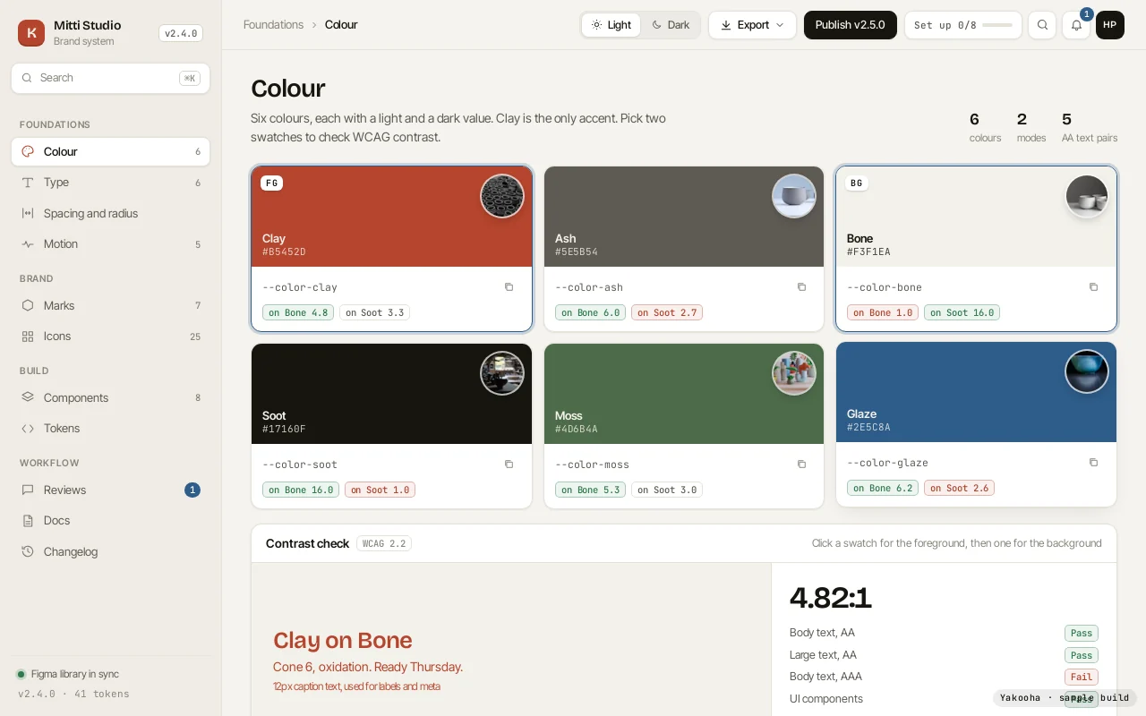
Task: Select the Ash colour swatch
Action: click(x=684, y=217)
